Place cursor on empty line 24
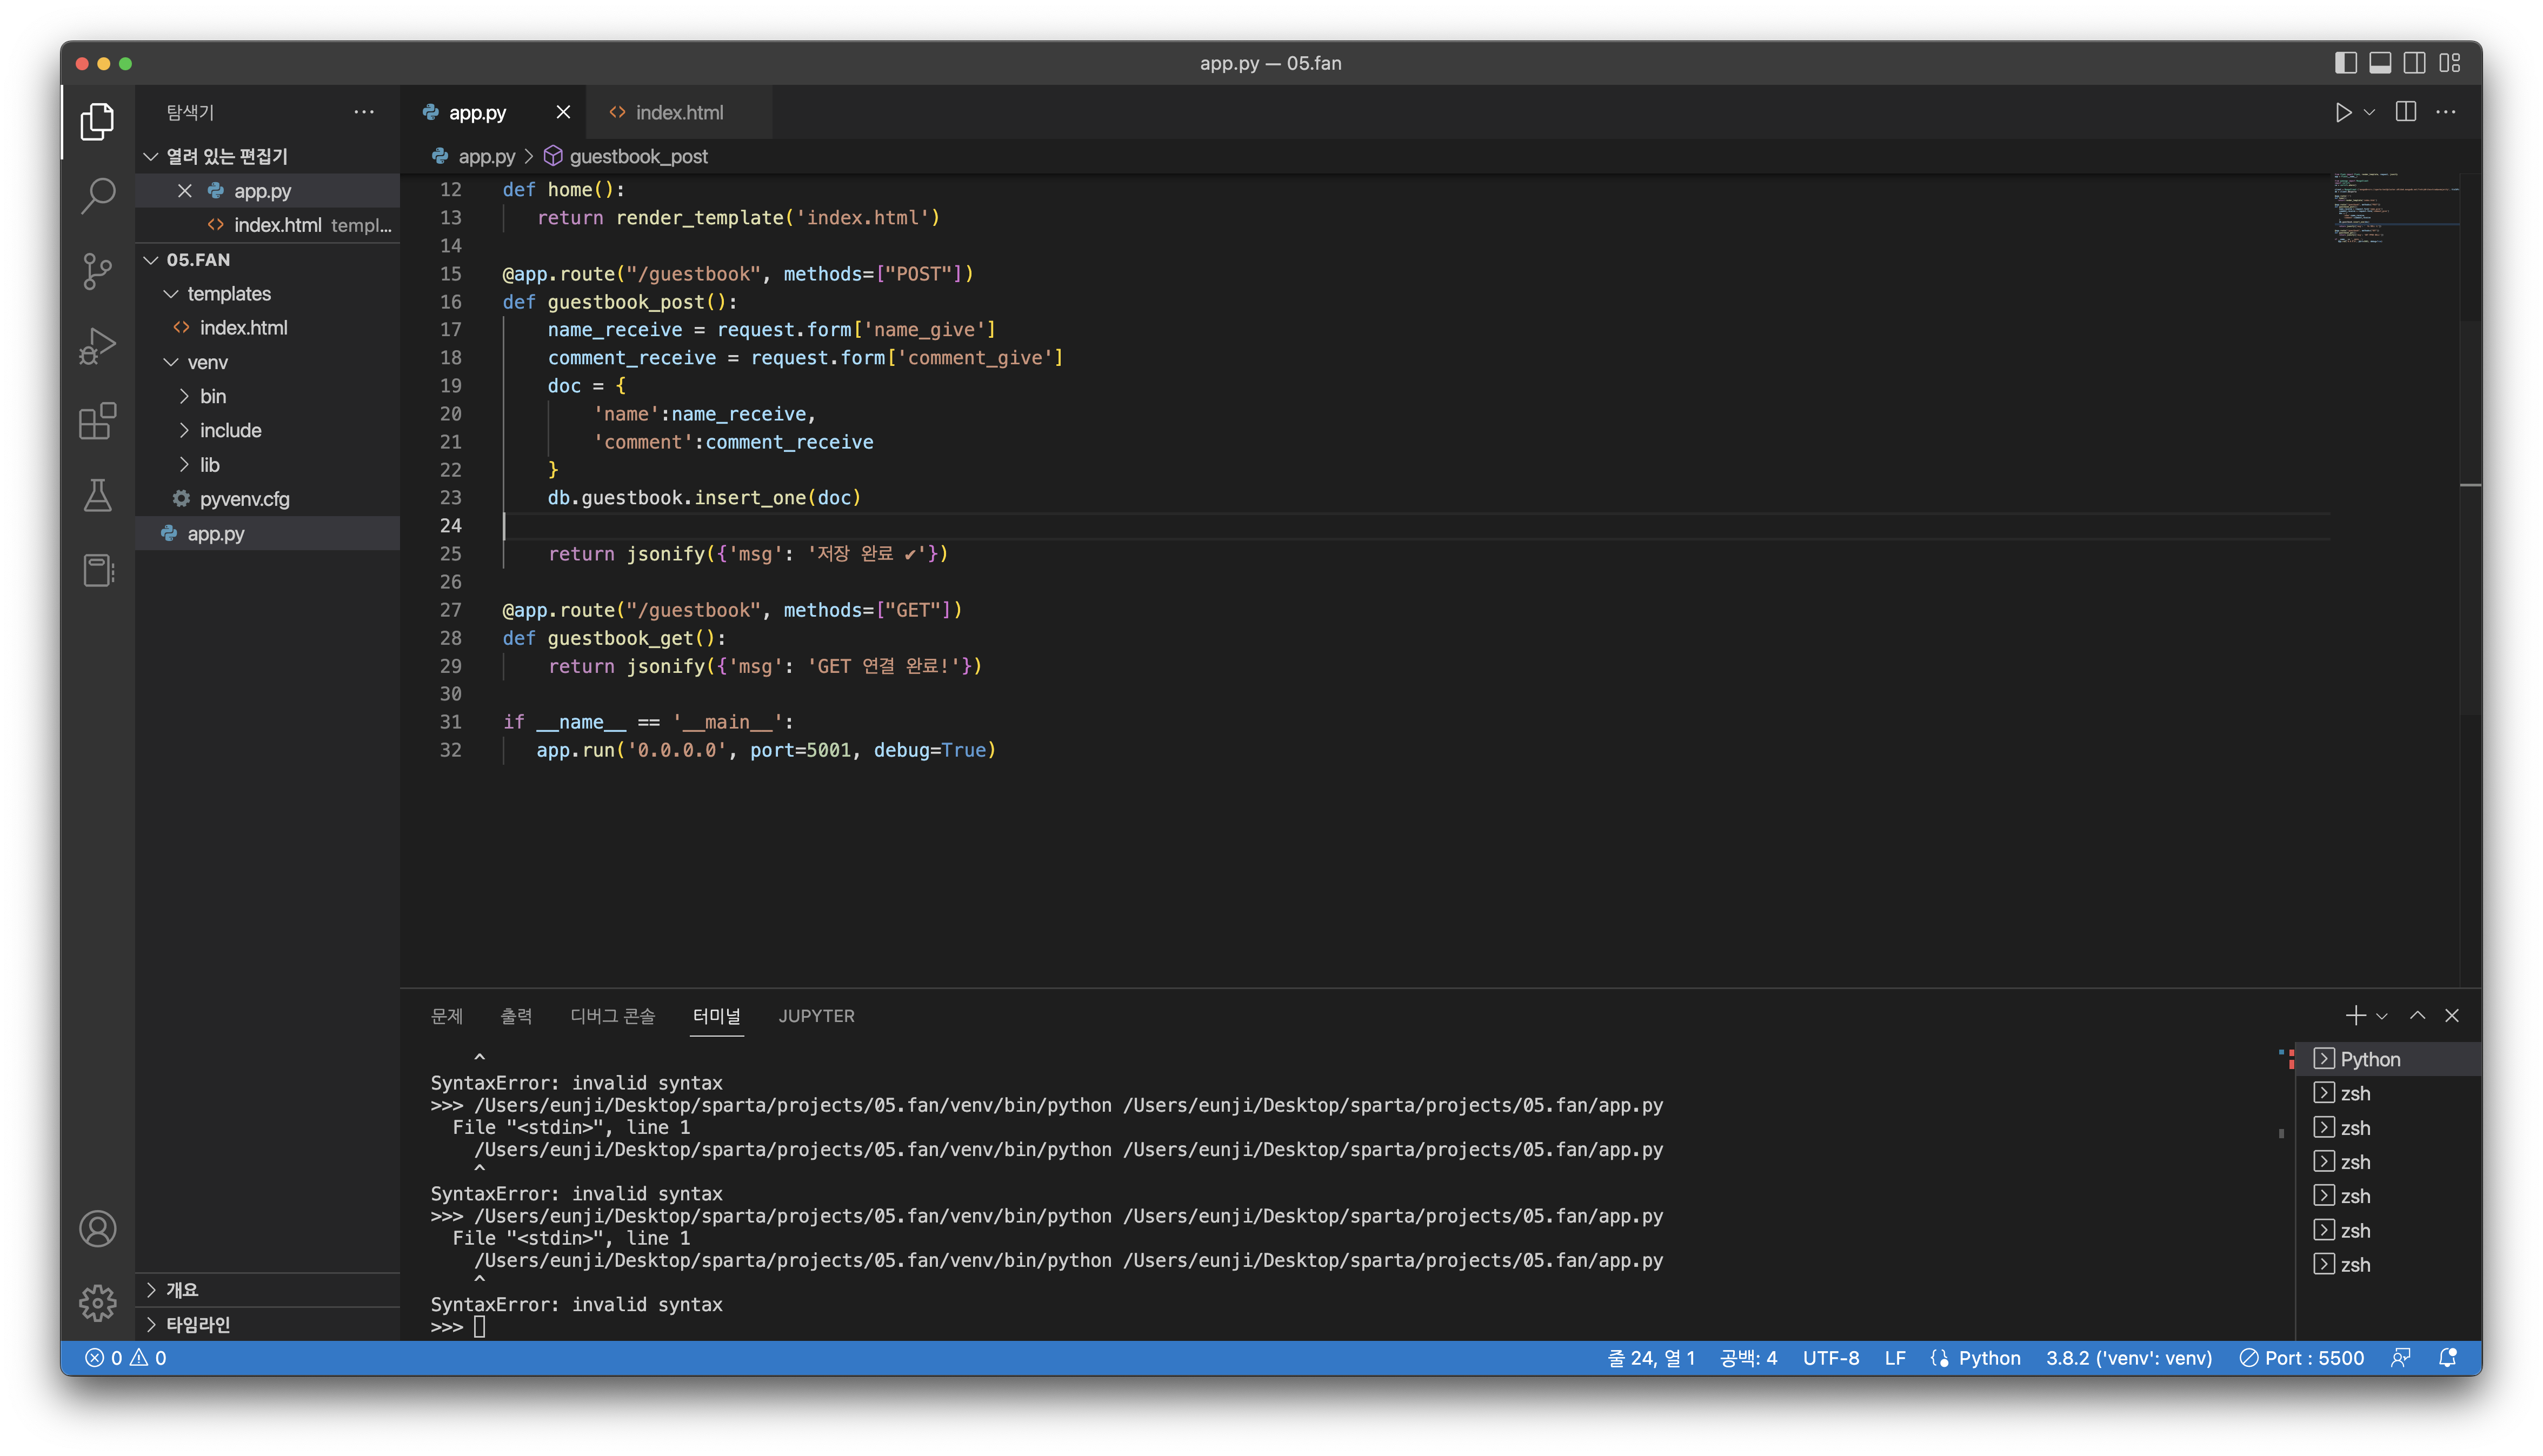Viewport: 2543px width, 1456px height. (1415, 526)
